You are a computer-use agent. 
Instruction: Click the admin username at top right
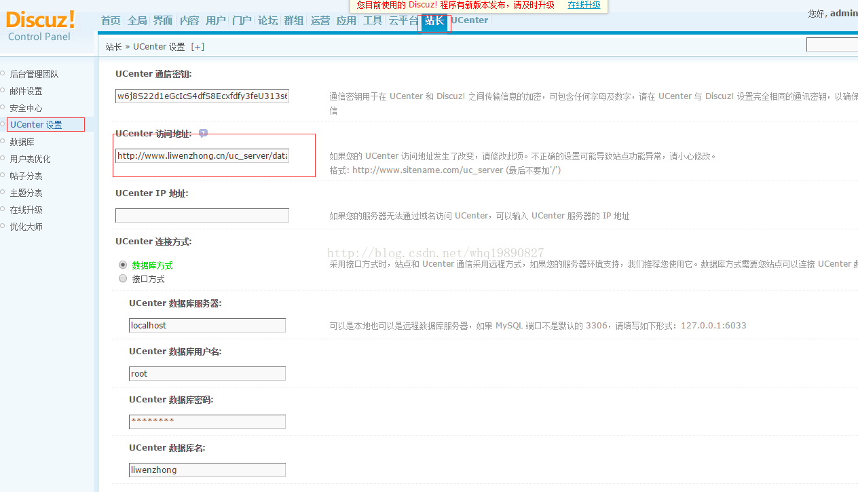click(844, 13)
